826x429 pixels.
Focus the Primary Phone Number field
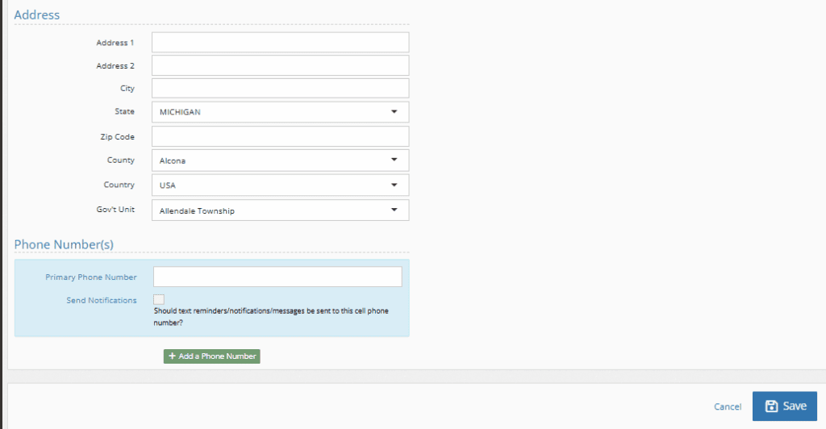click(277, 277)
